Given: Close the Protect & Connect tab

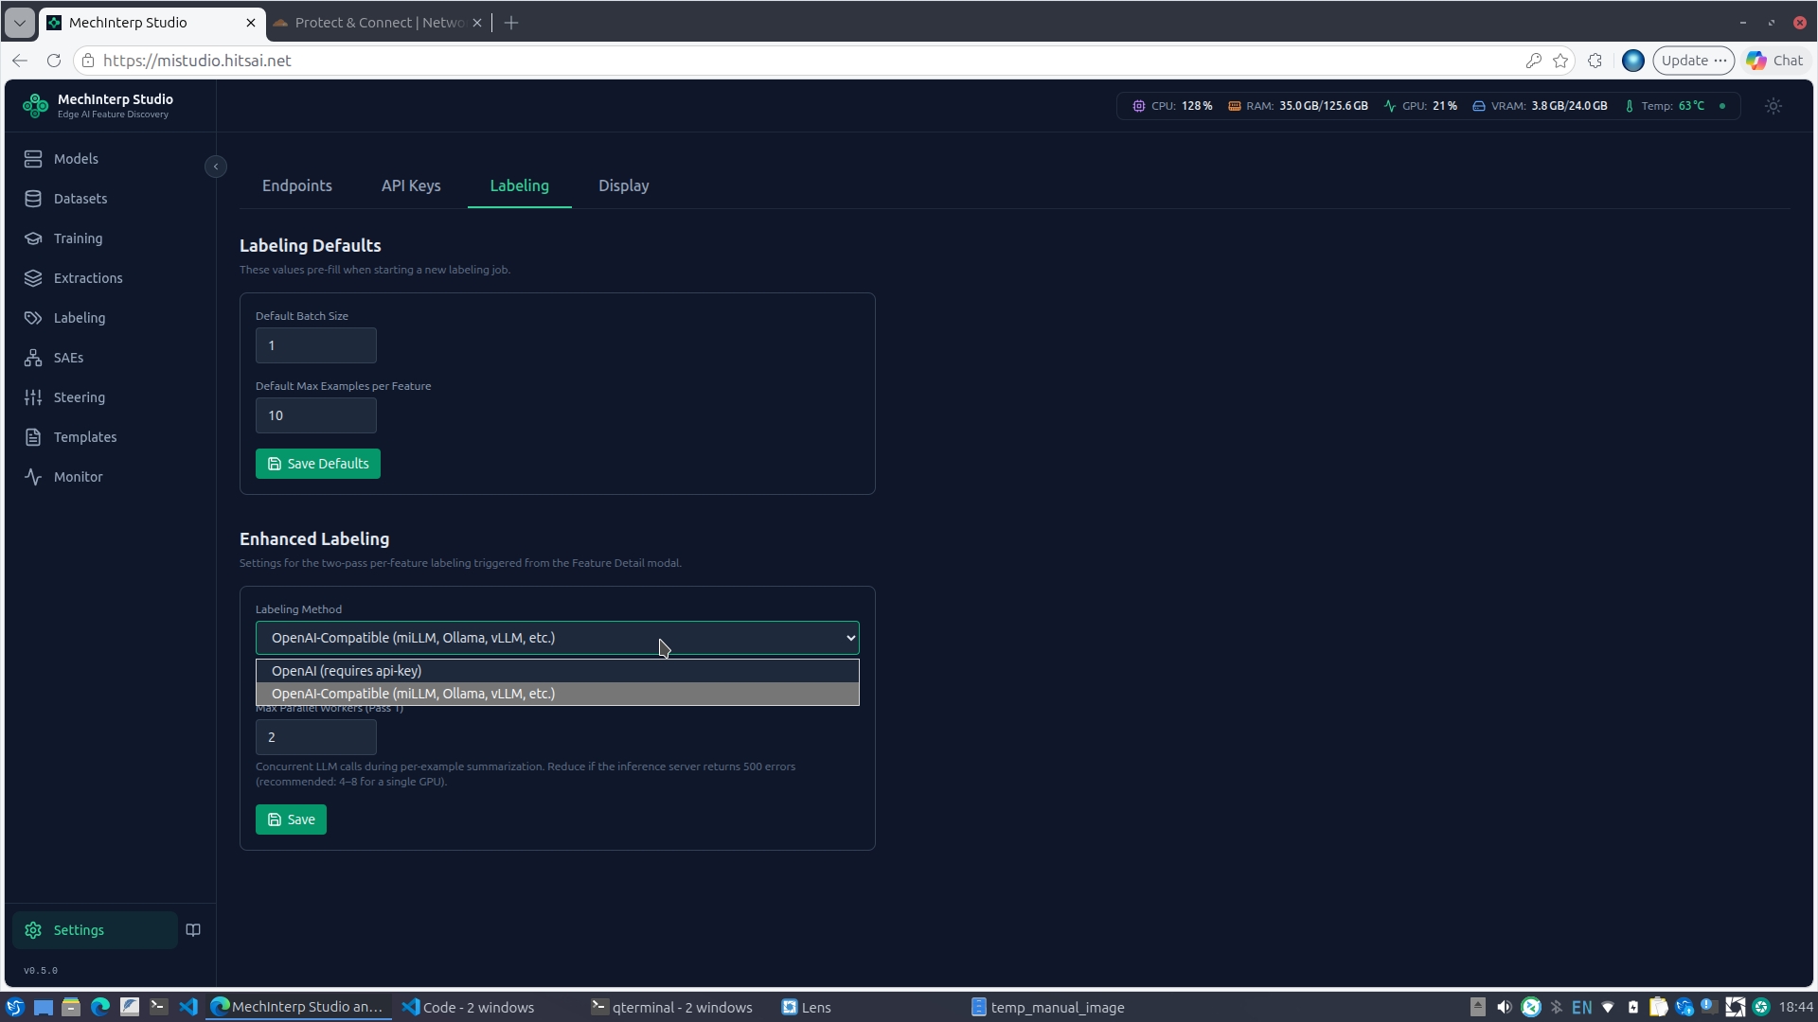Looking at the screenshot, I should 477,23.
